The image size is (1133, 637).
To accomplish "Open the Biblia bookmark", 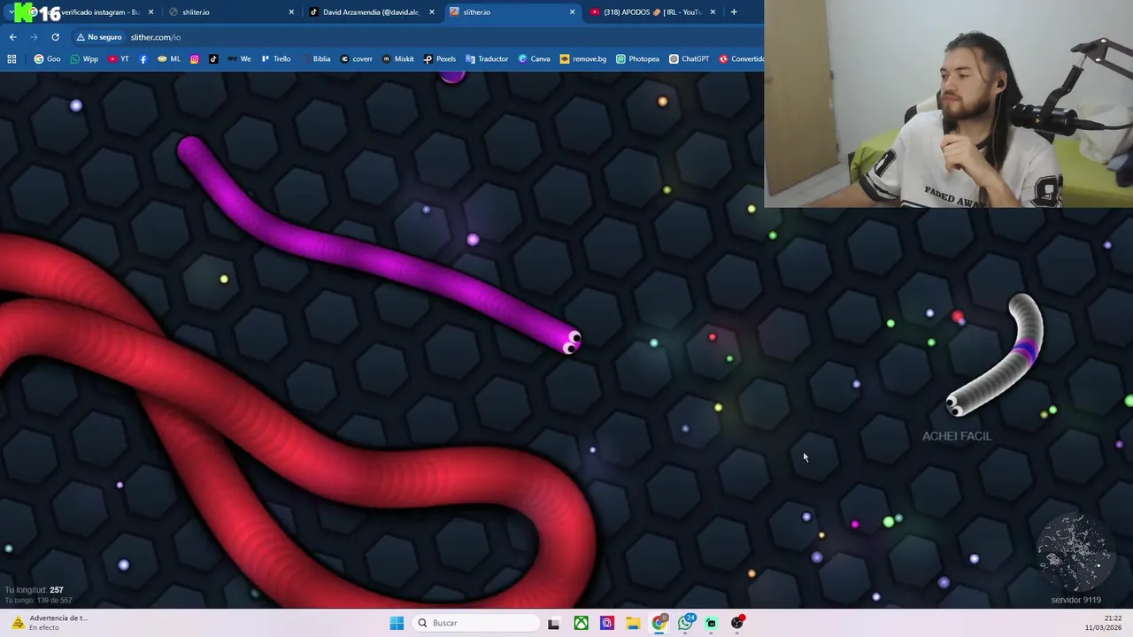I will click(x=315, y=59).
